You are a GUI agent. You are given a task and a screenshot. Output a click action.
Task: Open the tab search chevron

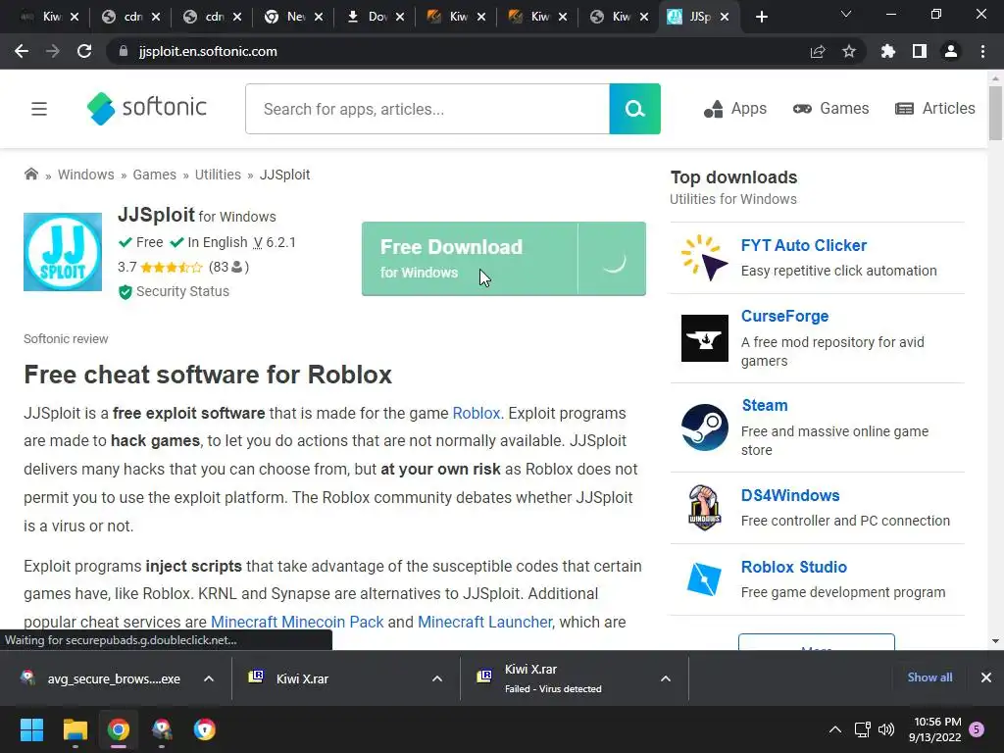[x=846, y=14]
